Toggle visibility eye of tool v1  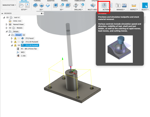7,17
